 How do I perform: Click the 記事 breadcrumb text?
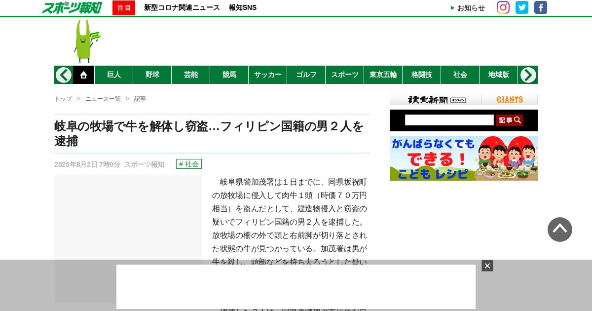140,99
